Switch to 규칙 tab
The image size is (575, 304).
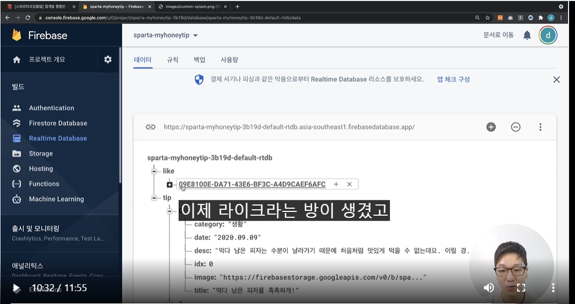point(172,59)
